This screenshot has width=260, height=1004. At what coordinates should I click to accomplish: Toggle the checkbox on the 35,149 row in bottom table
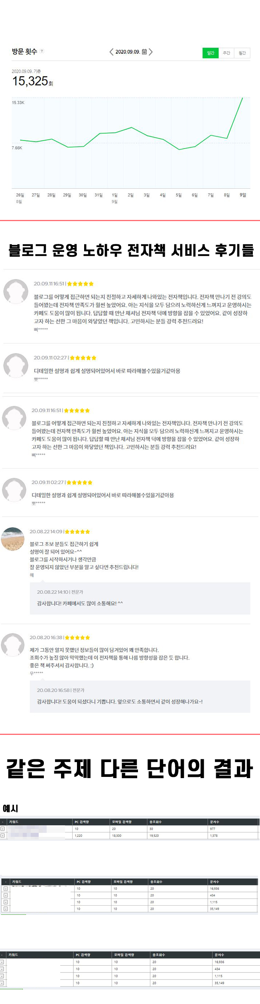click(x=2, y=983)
